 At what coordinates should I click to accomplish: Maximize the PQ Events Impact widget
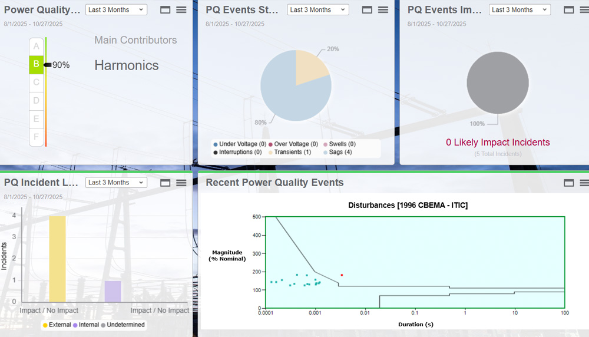click(568, 10)
